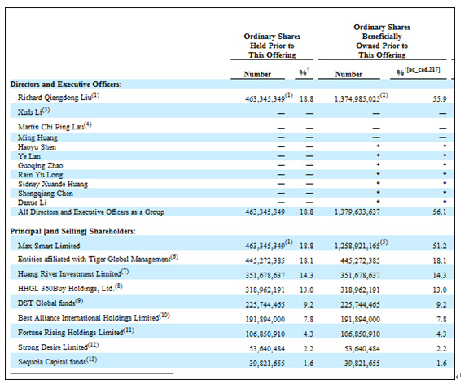Select All Directors and Executive Officers as a Group

tap(91, 212)
